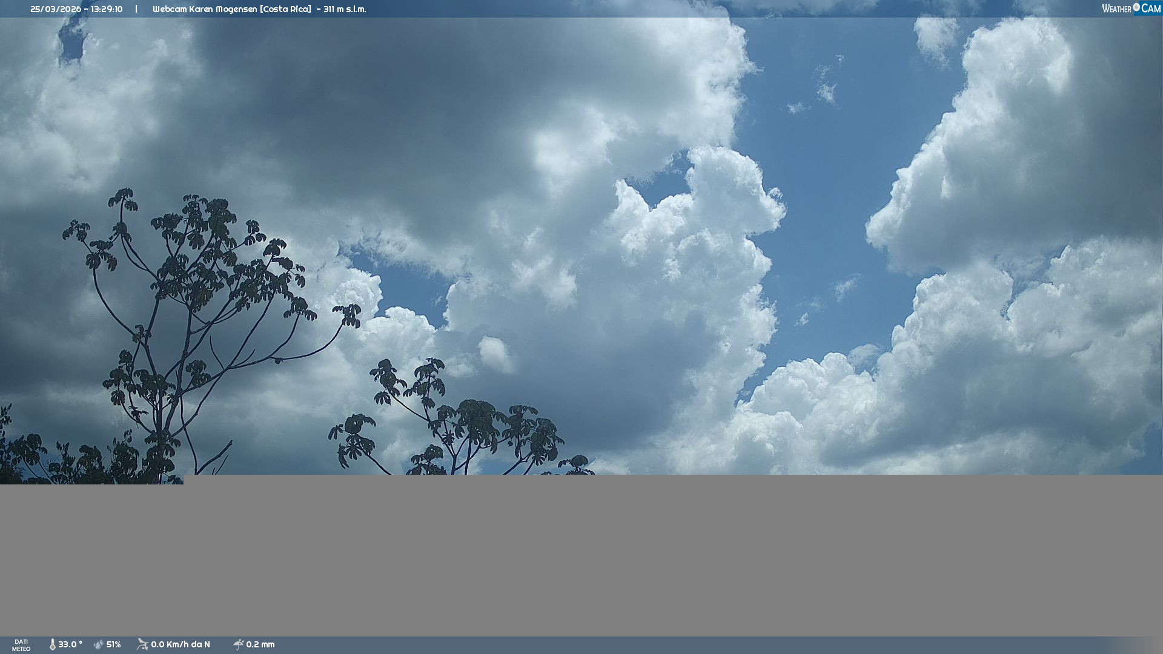Image resolution: width=1163 pixels, height=654 pixels.
Task: Click the humidity water droplets icon
Action: click(99, 644)
